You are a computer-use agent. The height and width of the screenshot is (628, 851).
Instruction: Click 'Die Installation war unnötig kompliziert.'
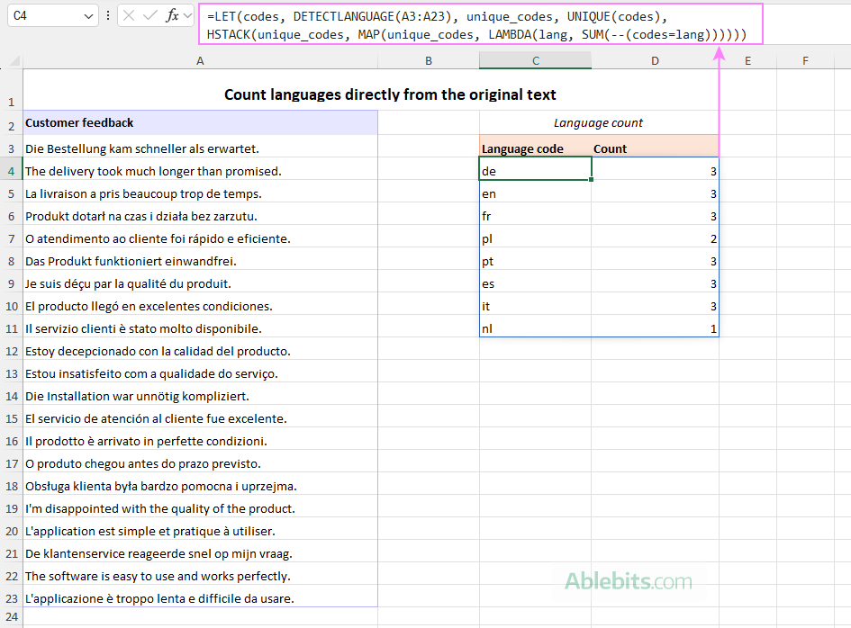[x=137, y=397]
